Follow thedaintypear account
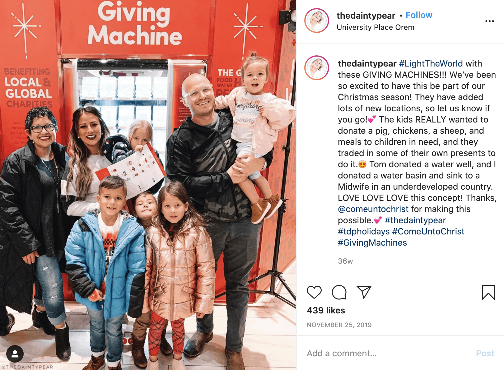Image resolution: width=504 pixels, height=370 pixels. [419, 15]
